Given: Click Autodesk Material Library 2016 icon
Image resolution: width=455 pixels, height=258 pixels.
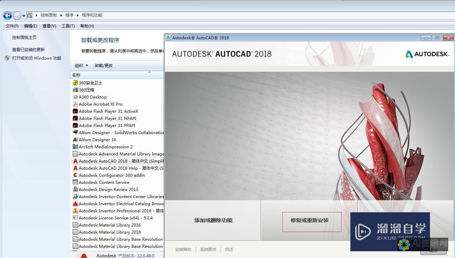Looking at the screenshot, I should pyautogui.click(x=75, y=225).
